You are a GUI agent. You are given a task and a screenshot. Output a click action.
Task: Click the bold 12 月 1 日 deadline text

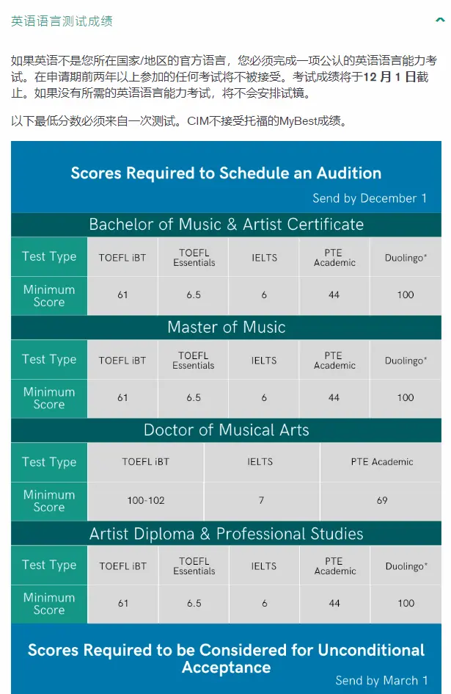point(389,76)
